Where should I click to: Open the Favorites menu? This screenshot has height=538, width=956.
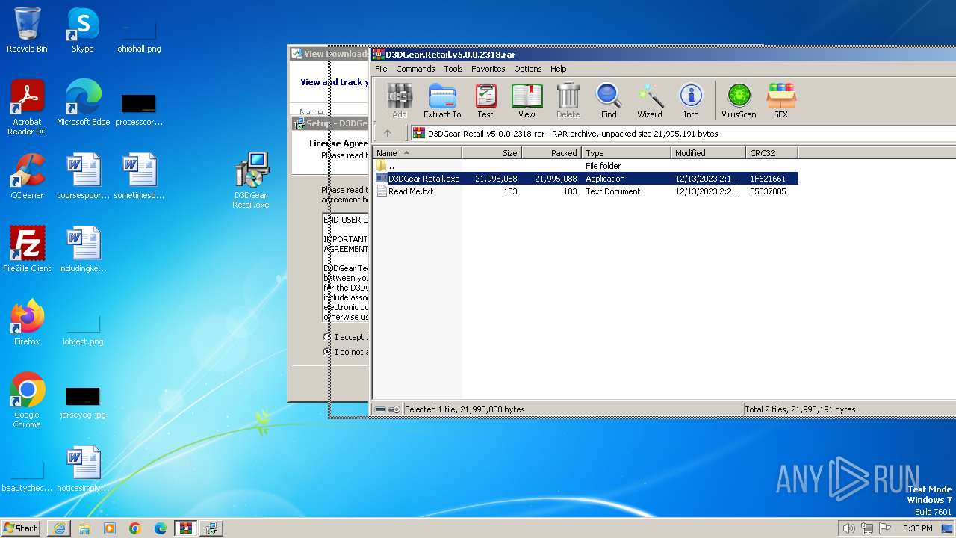click(488, 69)
